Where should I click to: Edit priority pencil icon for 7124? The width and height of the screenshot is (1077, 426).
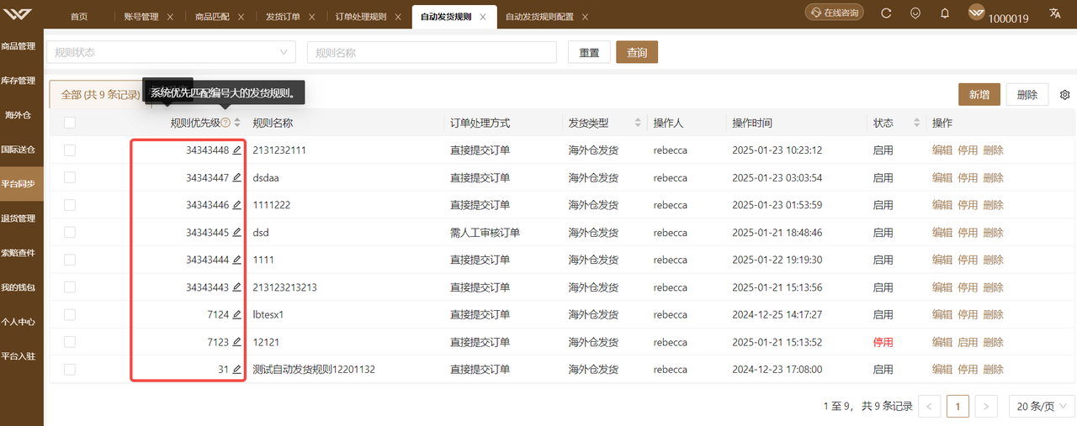[x=236, y=314]
